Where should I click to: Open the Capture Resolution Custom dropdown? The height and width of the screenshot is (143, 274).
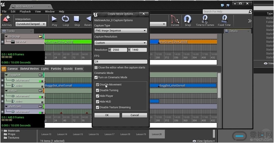[121, 43]
